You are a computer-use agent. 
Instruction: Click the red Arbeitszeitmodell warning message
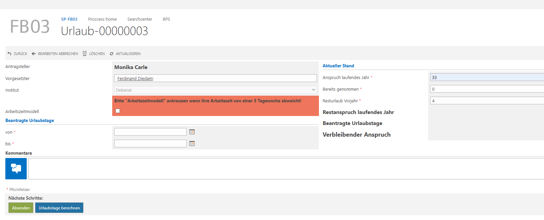pos(208,101)
